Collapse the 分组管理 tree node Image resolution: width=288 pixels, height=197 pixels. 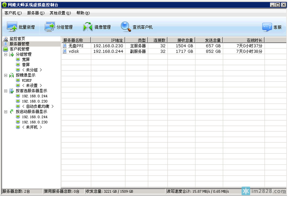[6, 54]
